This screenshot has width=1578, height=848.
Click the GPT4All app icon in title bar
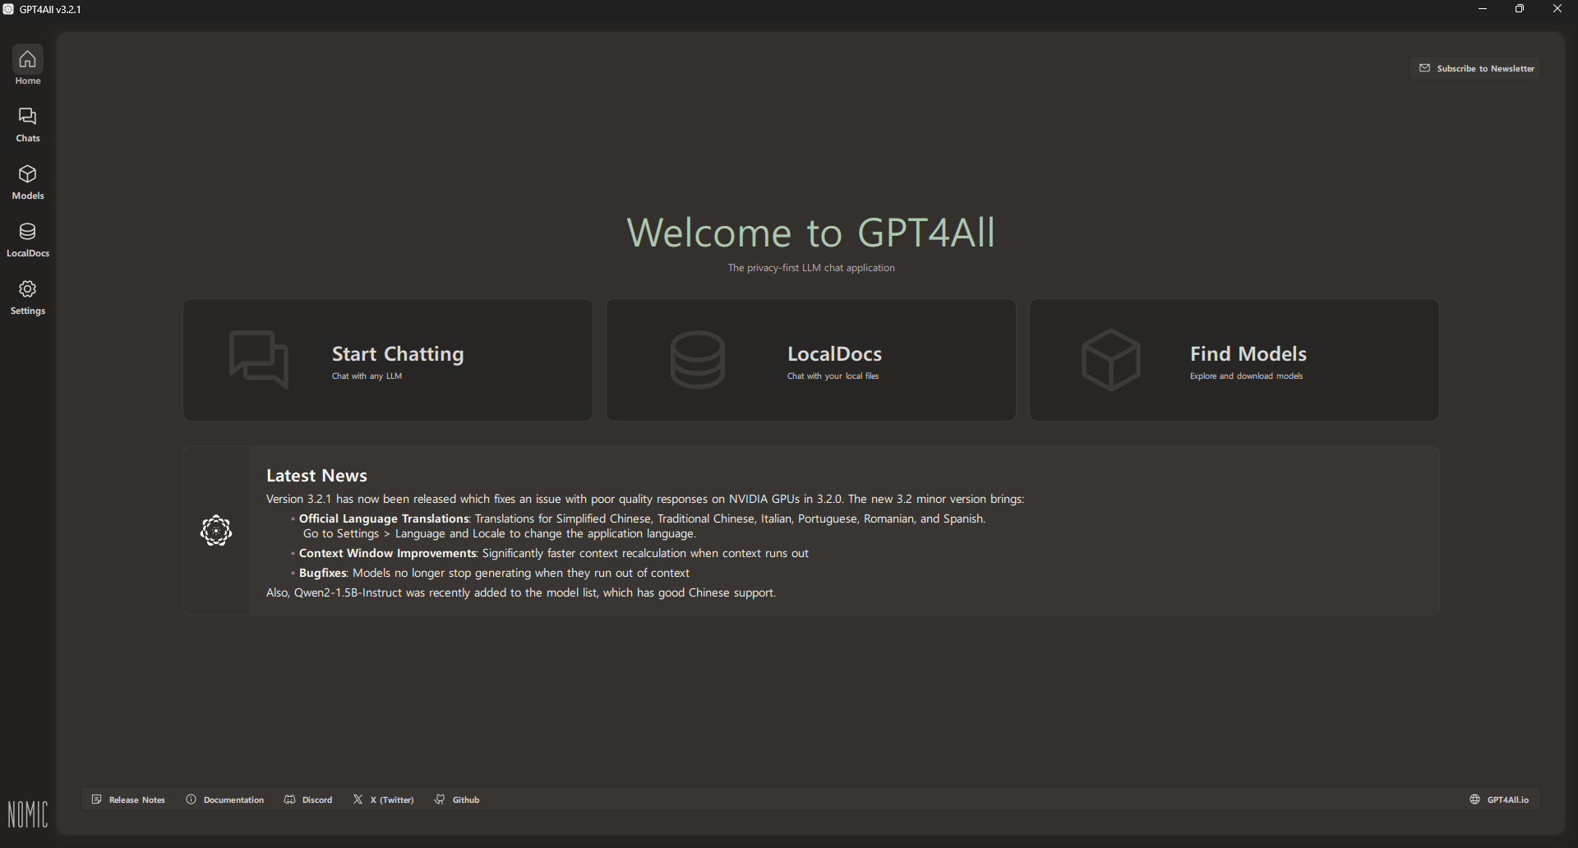tap(8, 9)
